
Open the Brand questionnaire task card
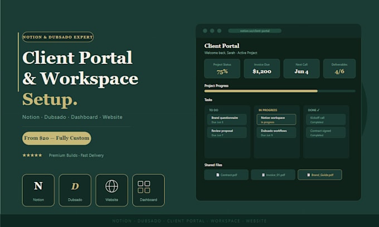tap(227, 120)
